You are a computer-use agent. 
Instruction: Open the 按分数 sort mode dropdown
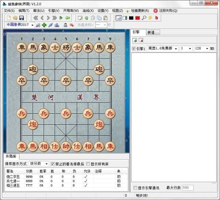point(46,164)
